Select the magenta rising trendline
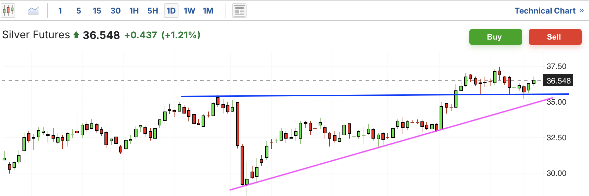589x196 pixels. (x=391, y=144)
